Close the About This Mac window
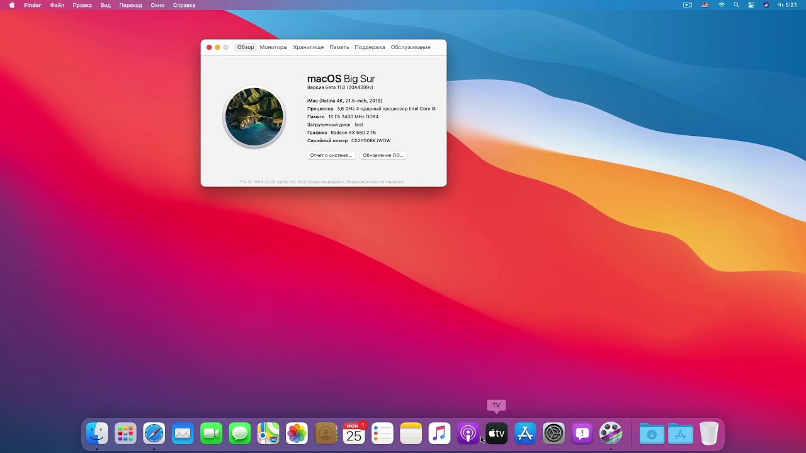The image size is (806, 453). click(209, 48)
